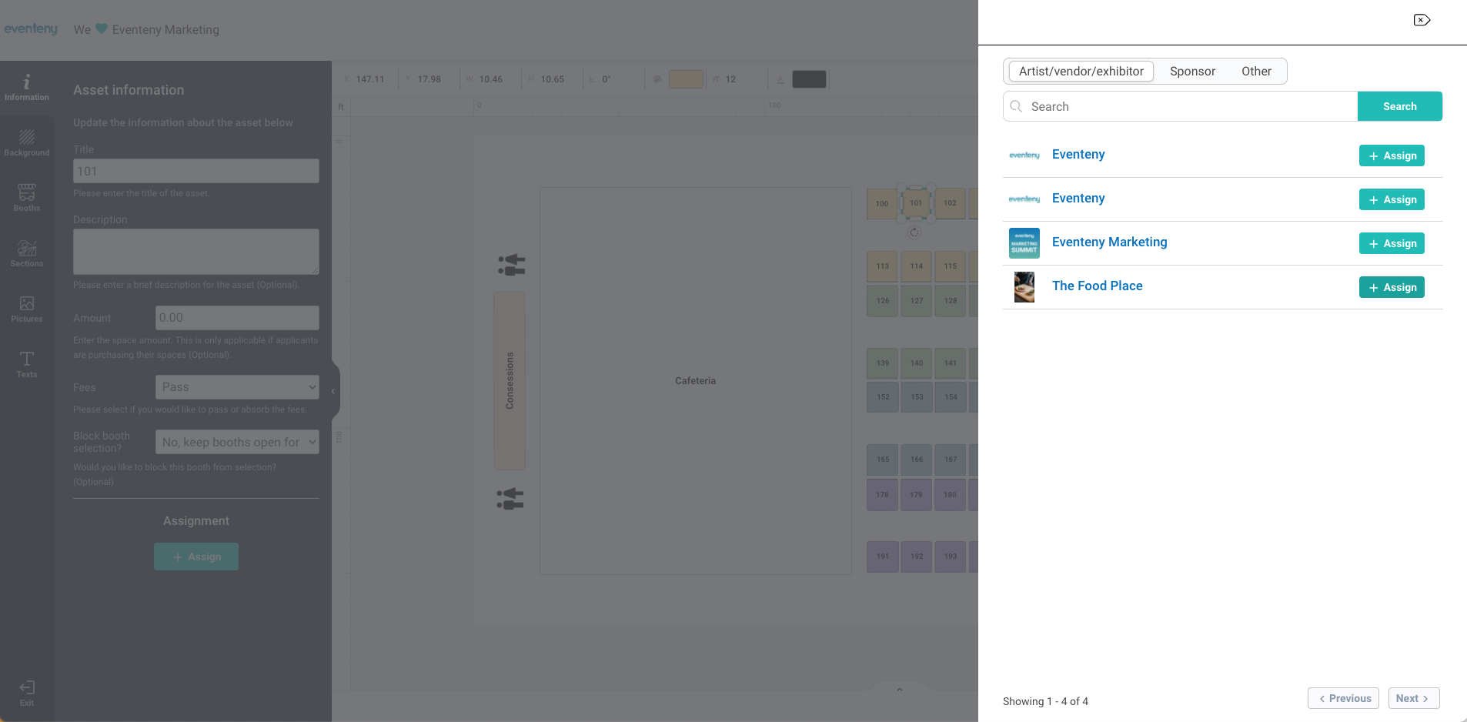Screen dimensions: 1467x722
Task: Focus the Search input field
Action: [x=1180, y=106]
